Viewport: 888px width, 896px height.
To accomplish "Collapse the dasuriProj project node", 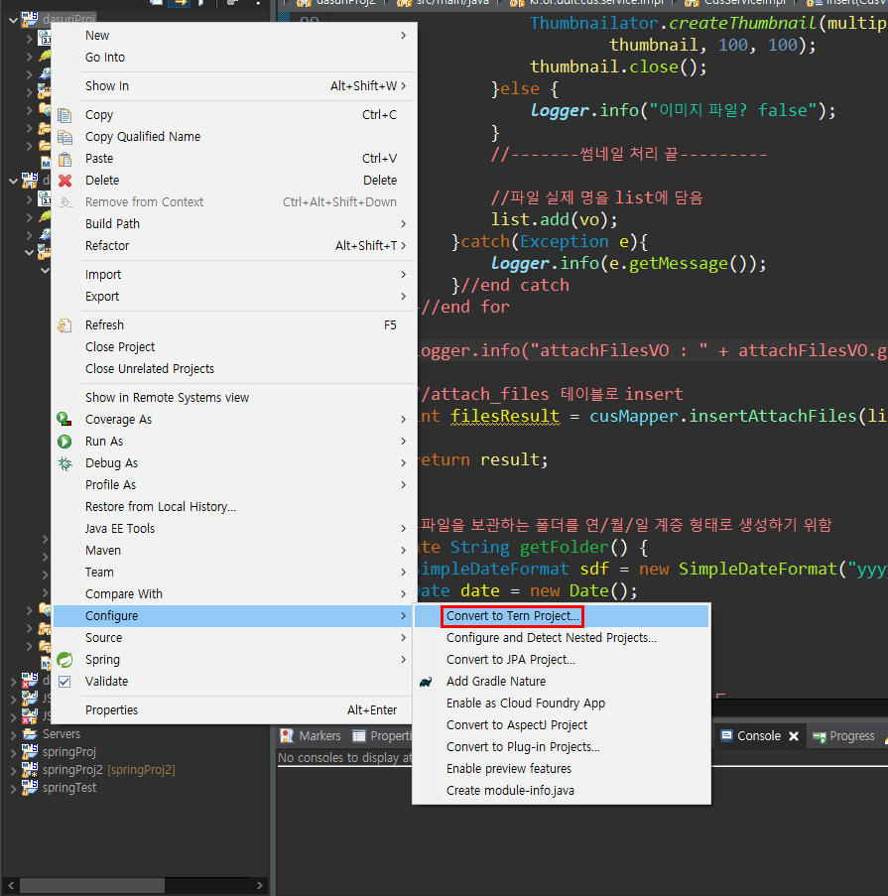I will click(x=13, y=20).
